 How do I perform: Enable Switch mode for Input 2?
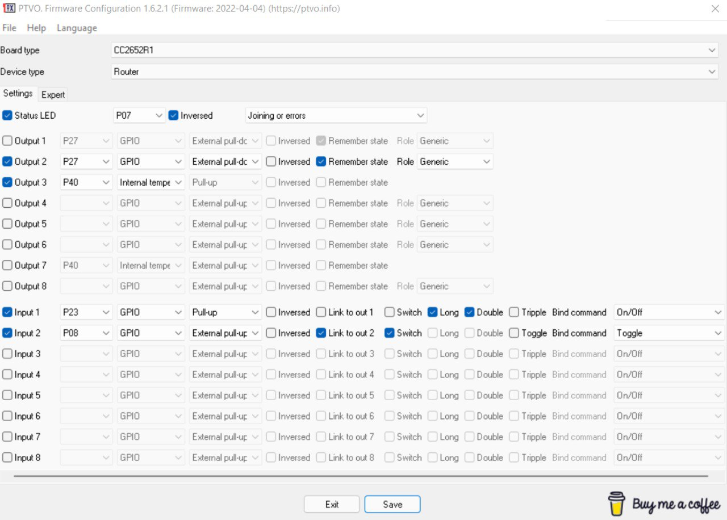click(x=390, y=333)
